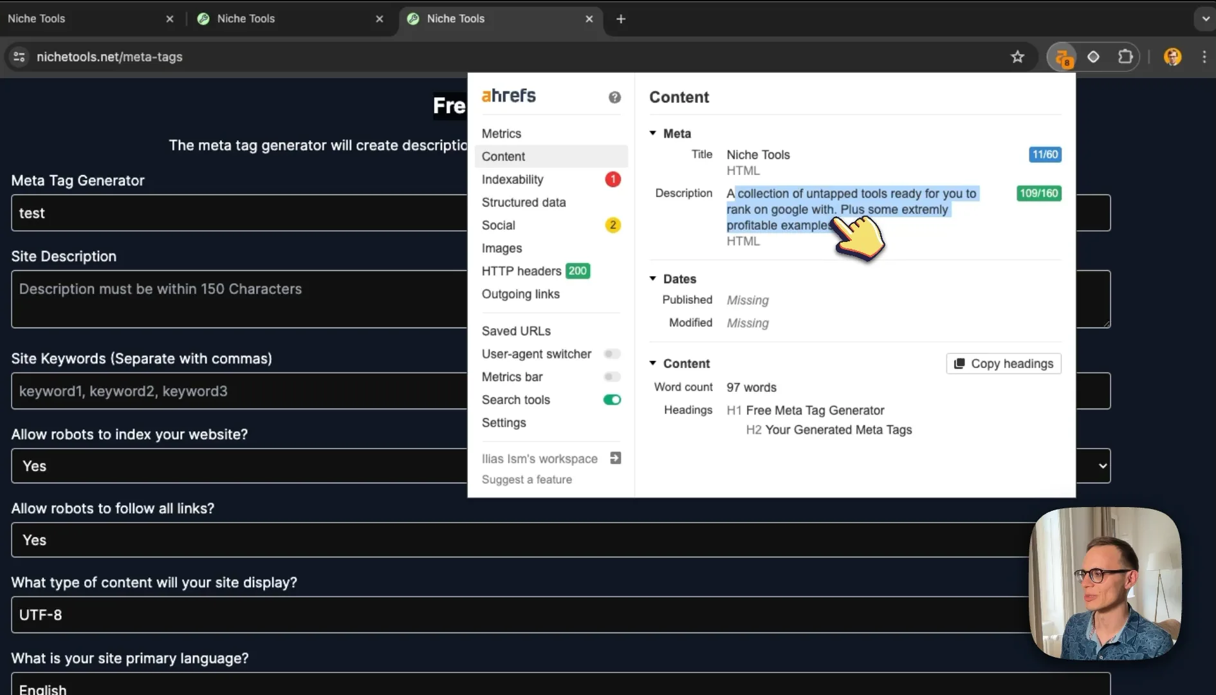Viewport: 1216px width, 695px height.
Task: Click the help question mark in Ahrefs panel
Action: (614, 97)
